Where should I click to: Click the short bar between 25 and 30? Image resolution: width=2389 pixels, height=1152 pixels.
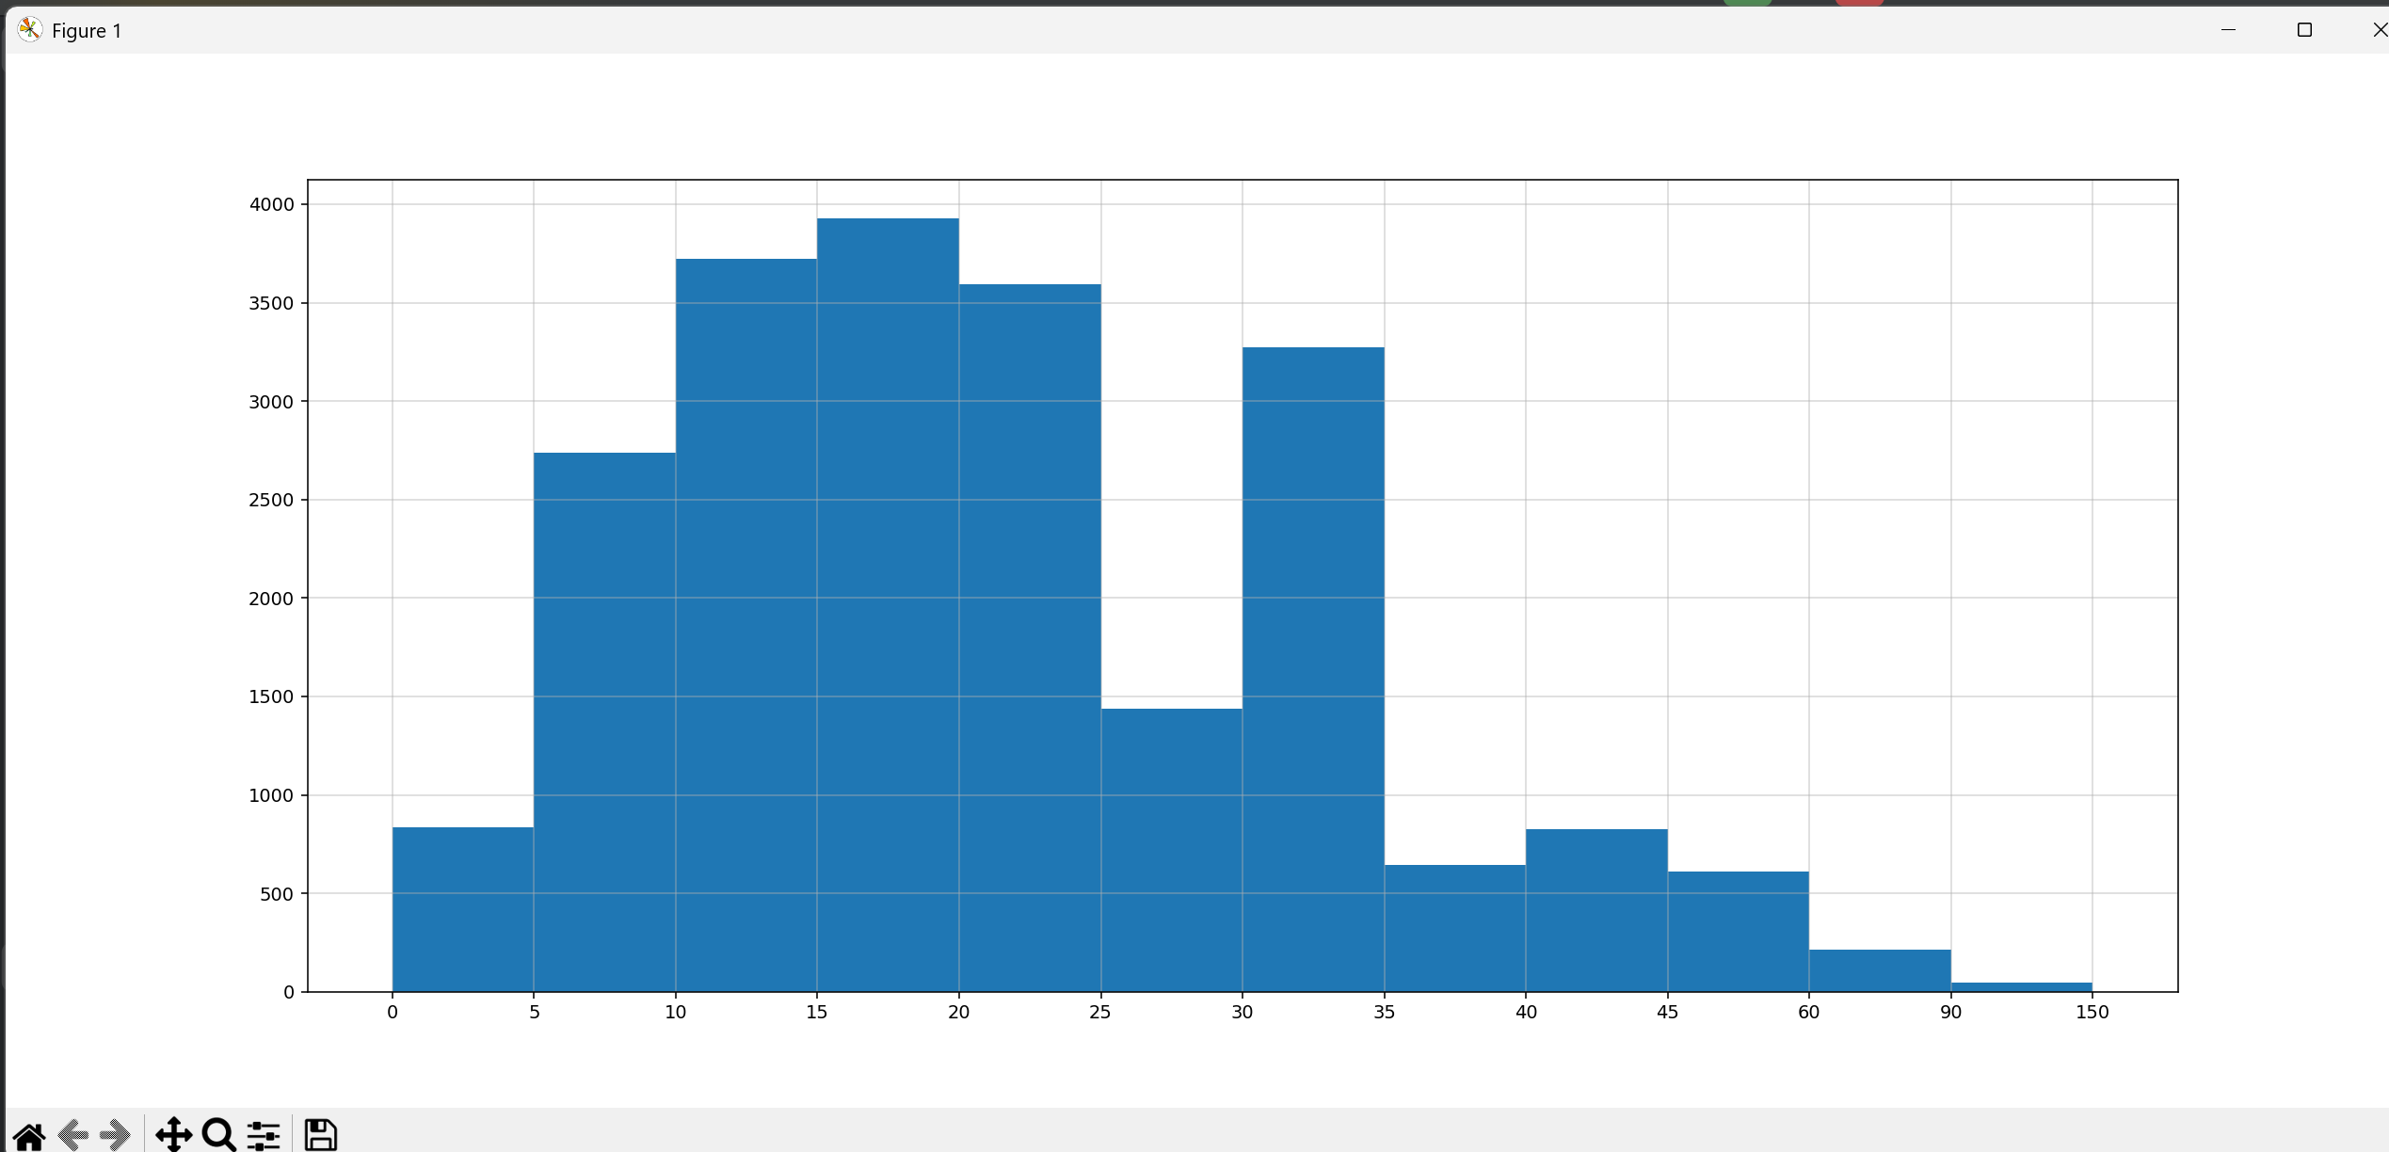coord(1171,850)
